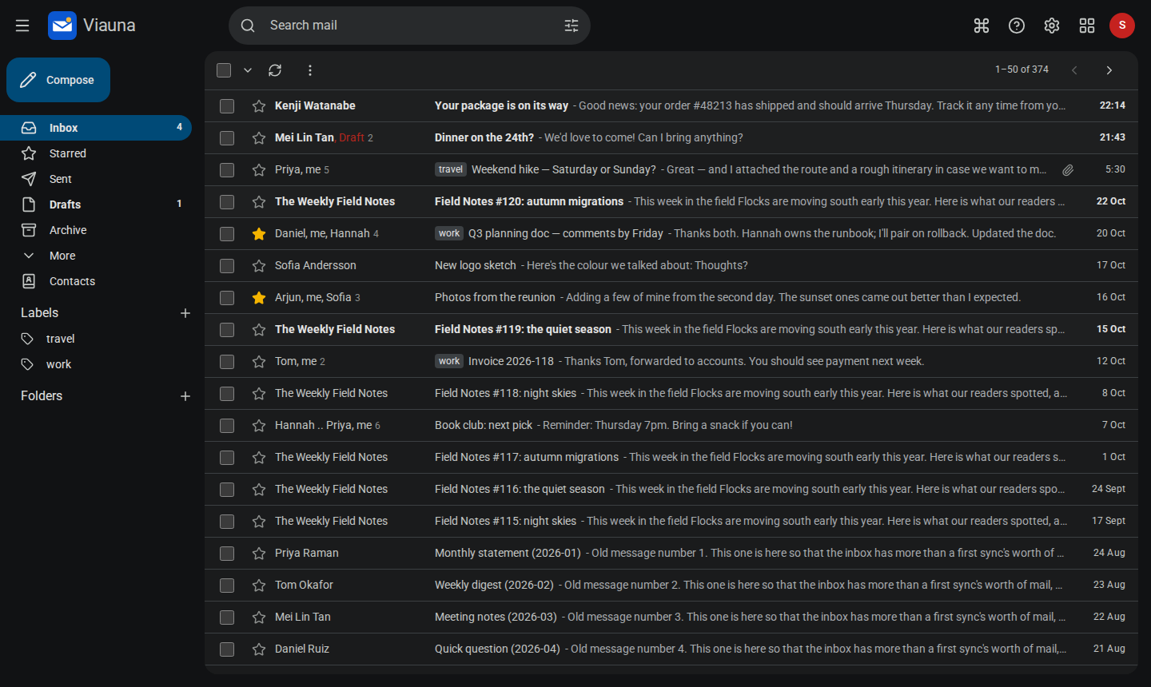Open the help question mark icon
The width and height of the screenshot is (1151, 687).
coord(1017,26)
